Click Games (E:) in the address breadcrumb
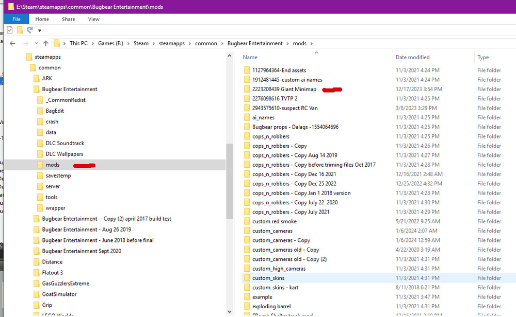The image size is (516, 317). [x=110, y=43]
